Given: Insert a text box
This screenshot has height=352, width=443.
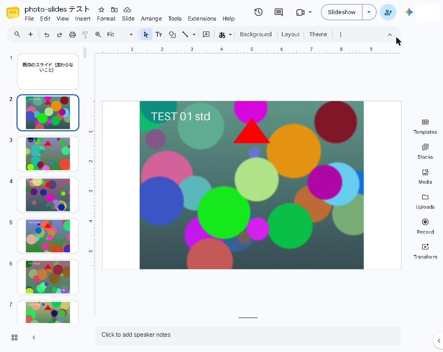Looking at the screenshot, I should click(159, 35).
